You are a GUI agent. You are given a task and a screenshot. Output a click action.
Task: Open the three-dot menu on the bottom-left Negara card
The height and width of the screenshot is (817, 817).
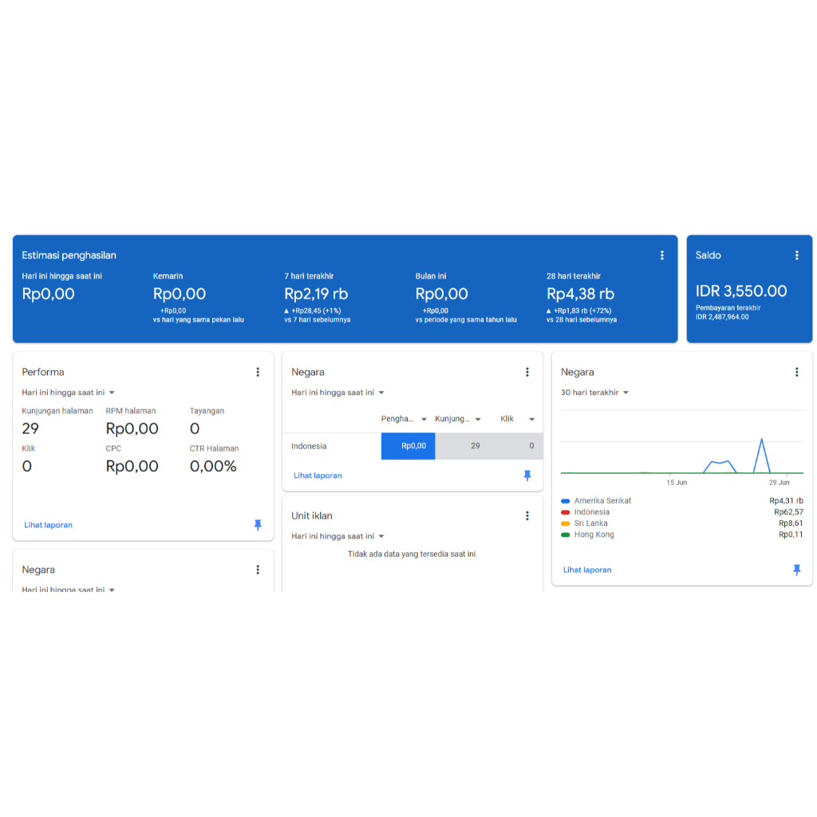(258, 570)
